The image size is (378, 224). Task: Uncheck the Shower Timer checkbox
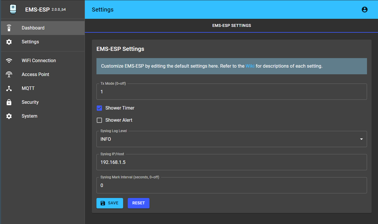click(x=99, y=108)
